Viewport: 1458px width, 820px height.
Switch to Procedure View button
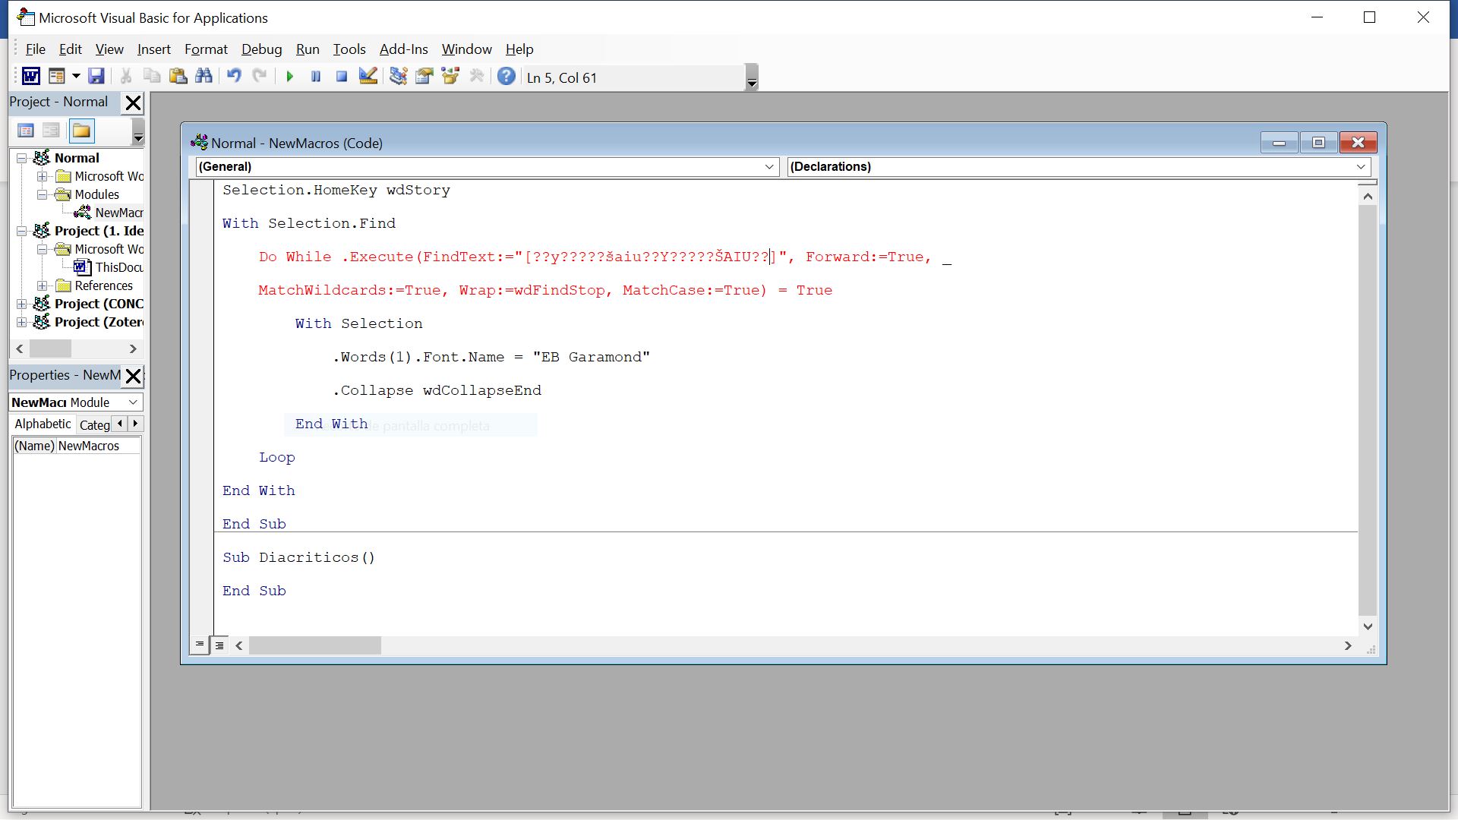point(199,645)
